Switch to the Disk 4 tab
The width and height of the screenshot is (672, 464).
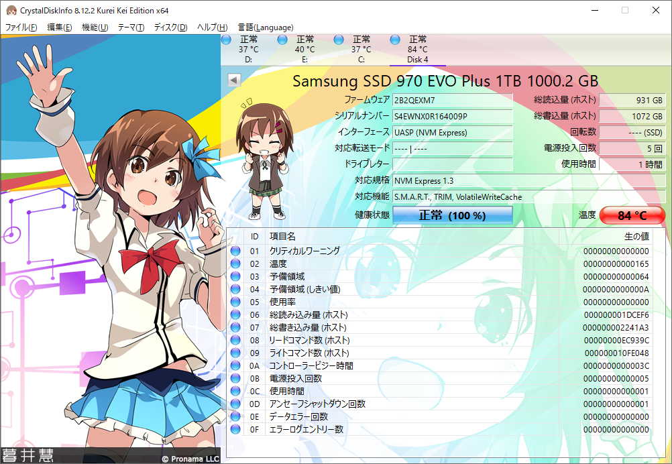pyautogui.click(x=417, y=48)
